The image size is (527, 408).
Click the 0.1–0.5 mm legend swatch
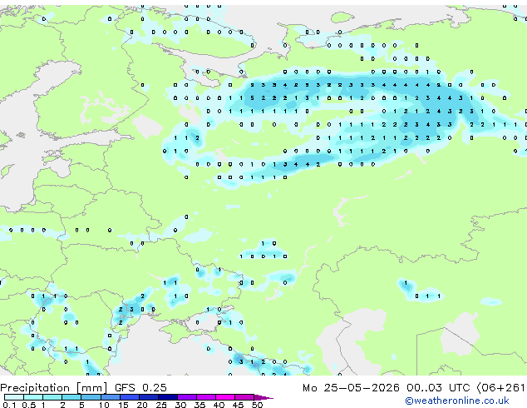coord(14,397)
